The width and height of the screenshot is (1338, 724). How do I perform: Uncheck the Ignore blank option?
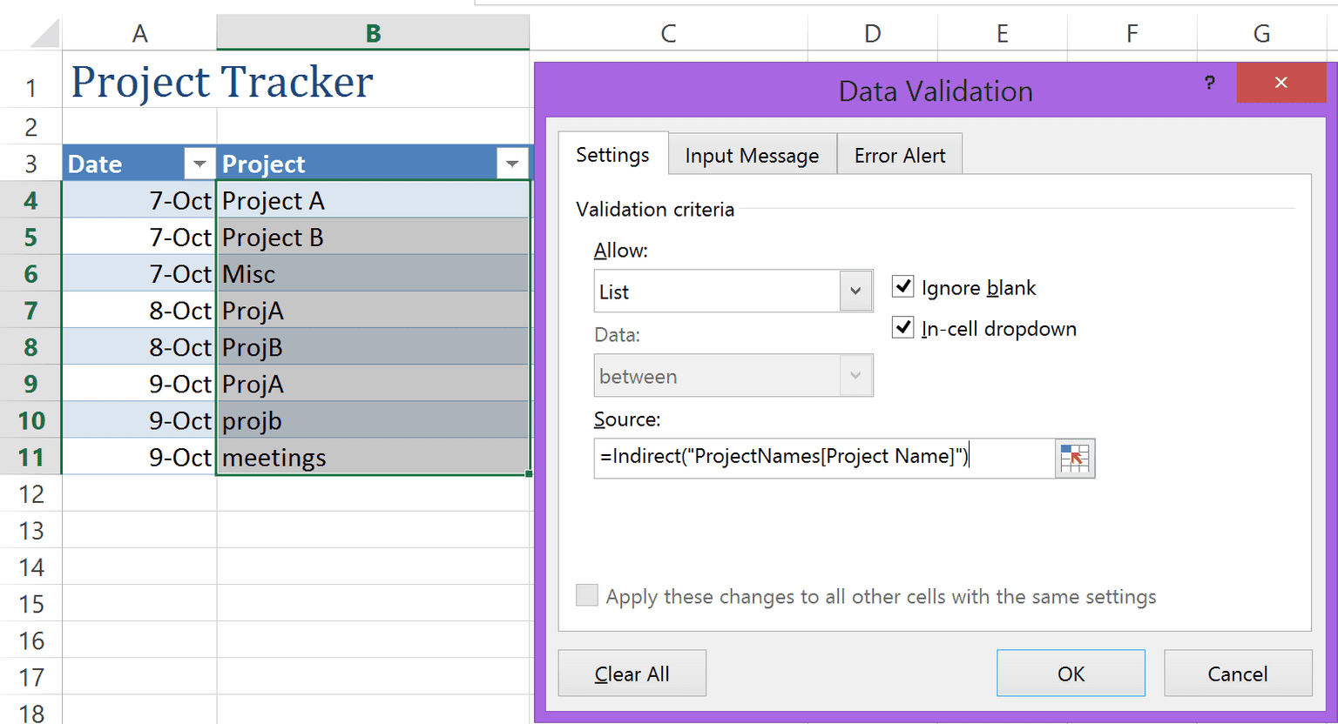903,286
